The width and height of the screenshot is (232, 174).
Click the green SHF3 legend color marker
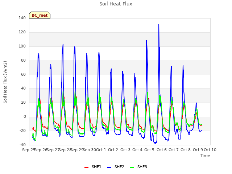coord(132,167)
